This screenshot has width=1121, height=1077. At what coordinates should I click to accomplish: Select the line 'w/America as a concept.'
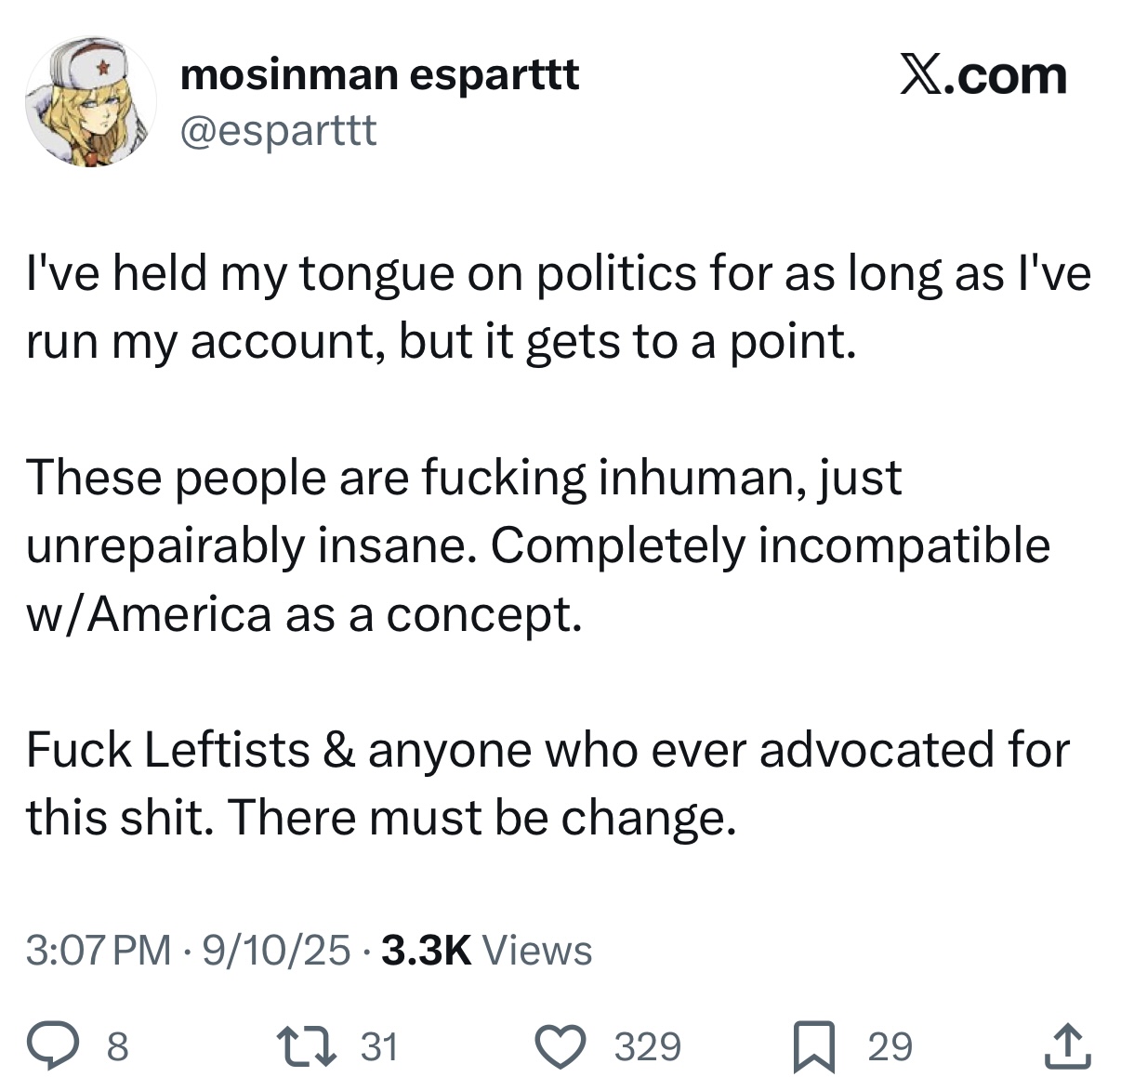(304, 614)
